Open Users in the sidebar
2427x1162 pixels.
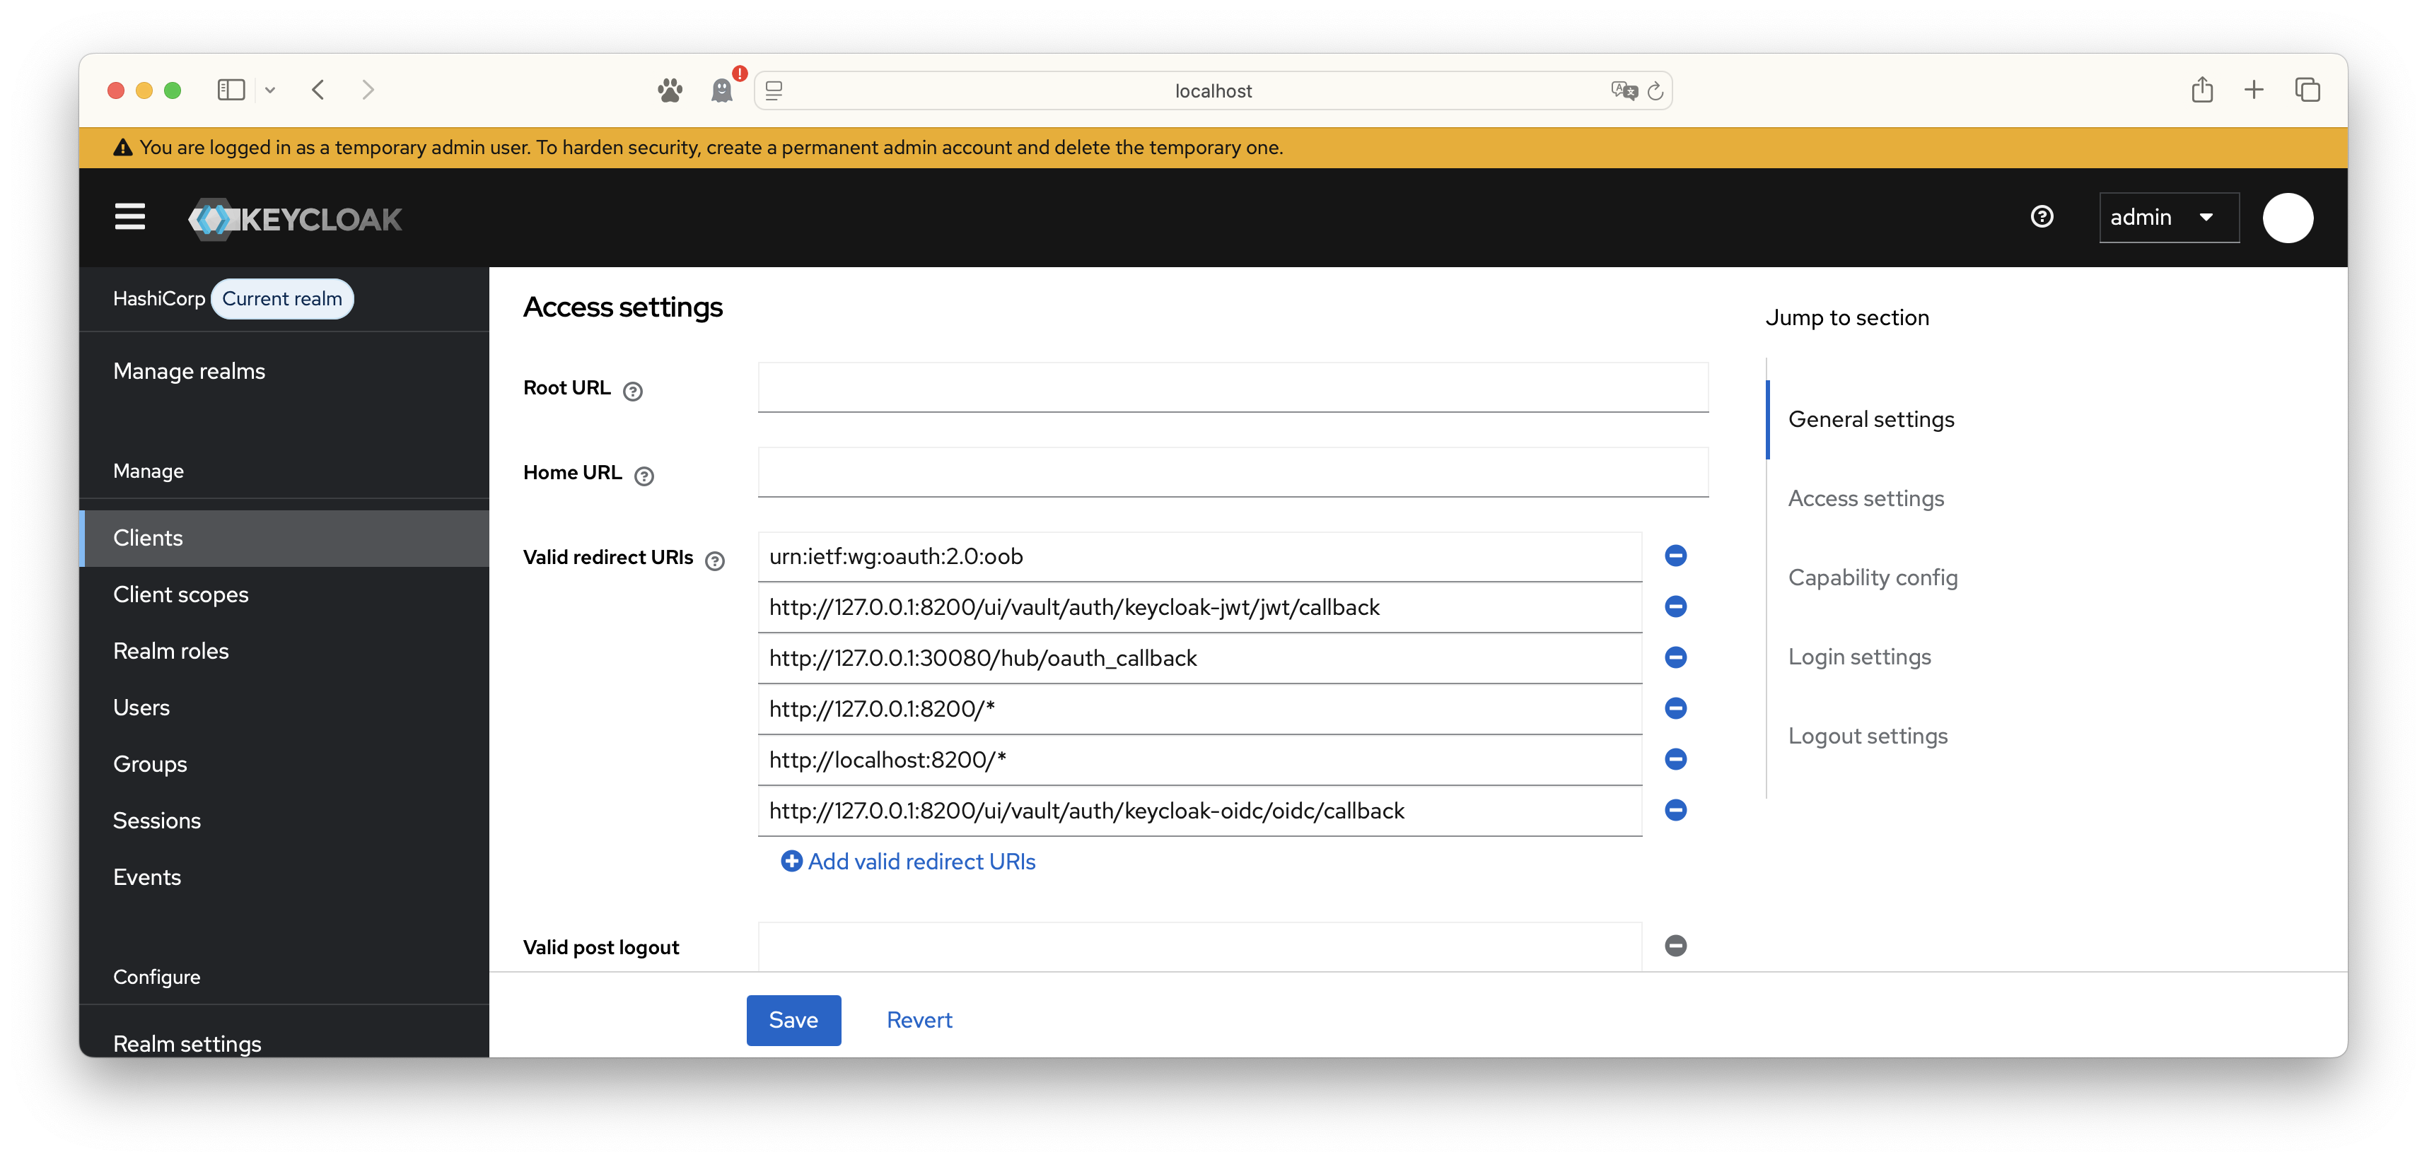click(x=141, y=708)
